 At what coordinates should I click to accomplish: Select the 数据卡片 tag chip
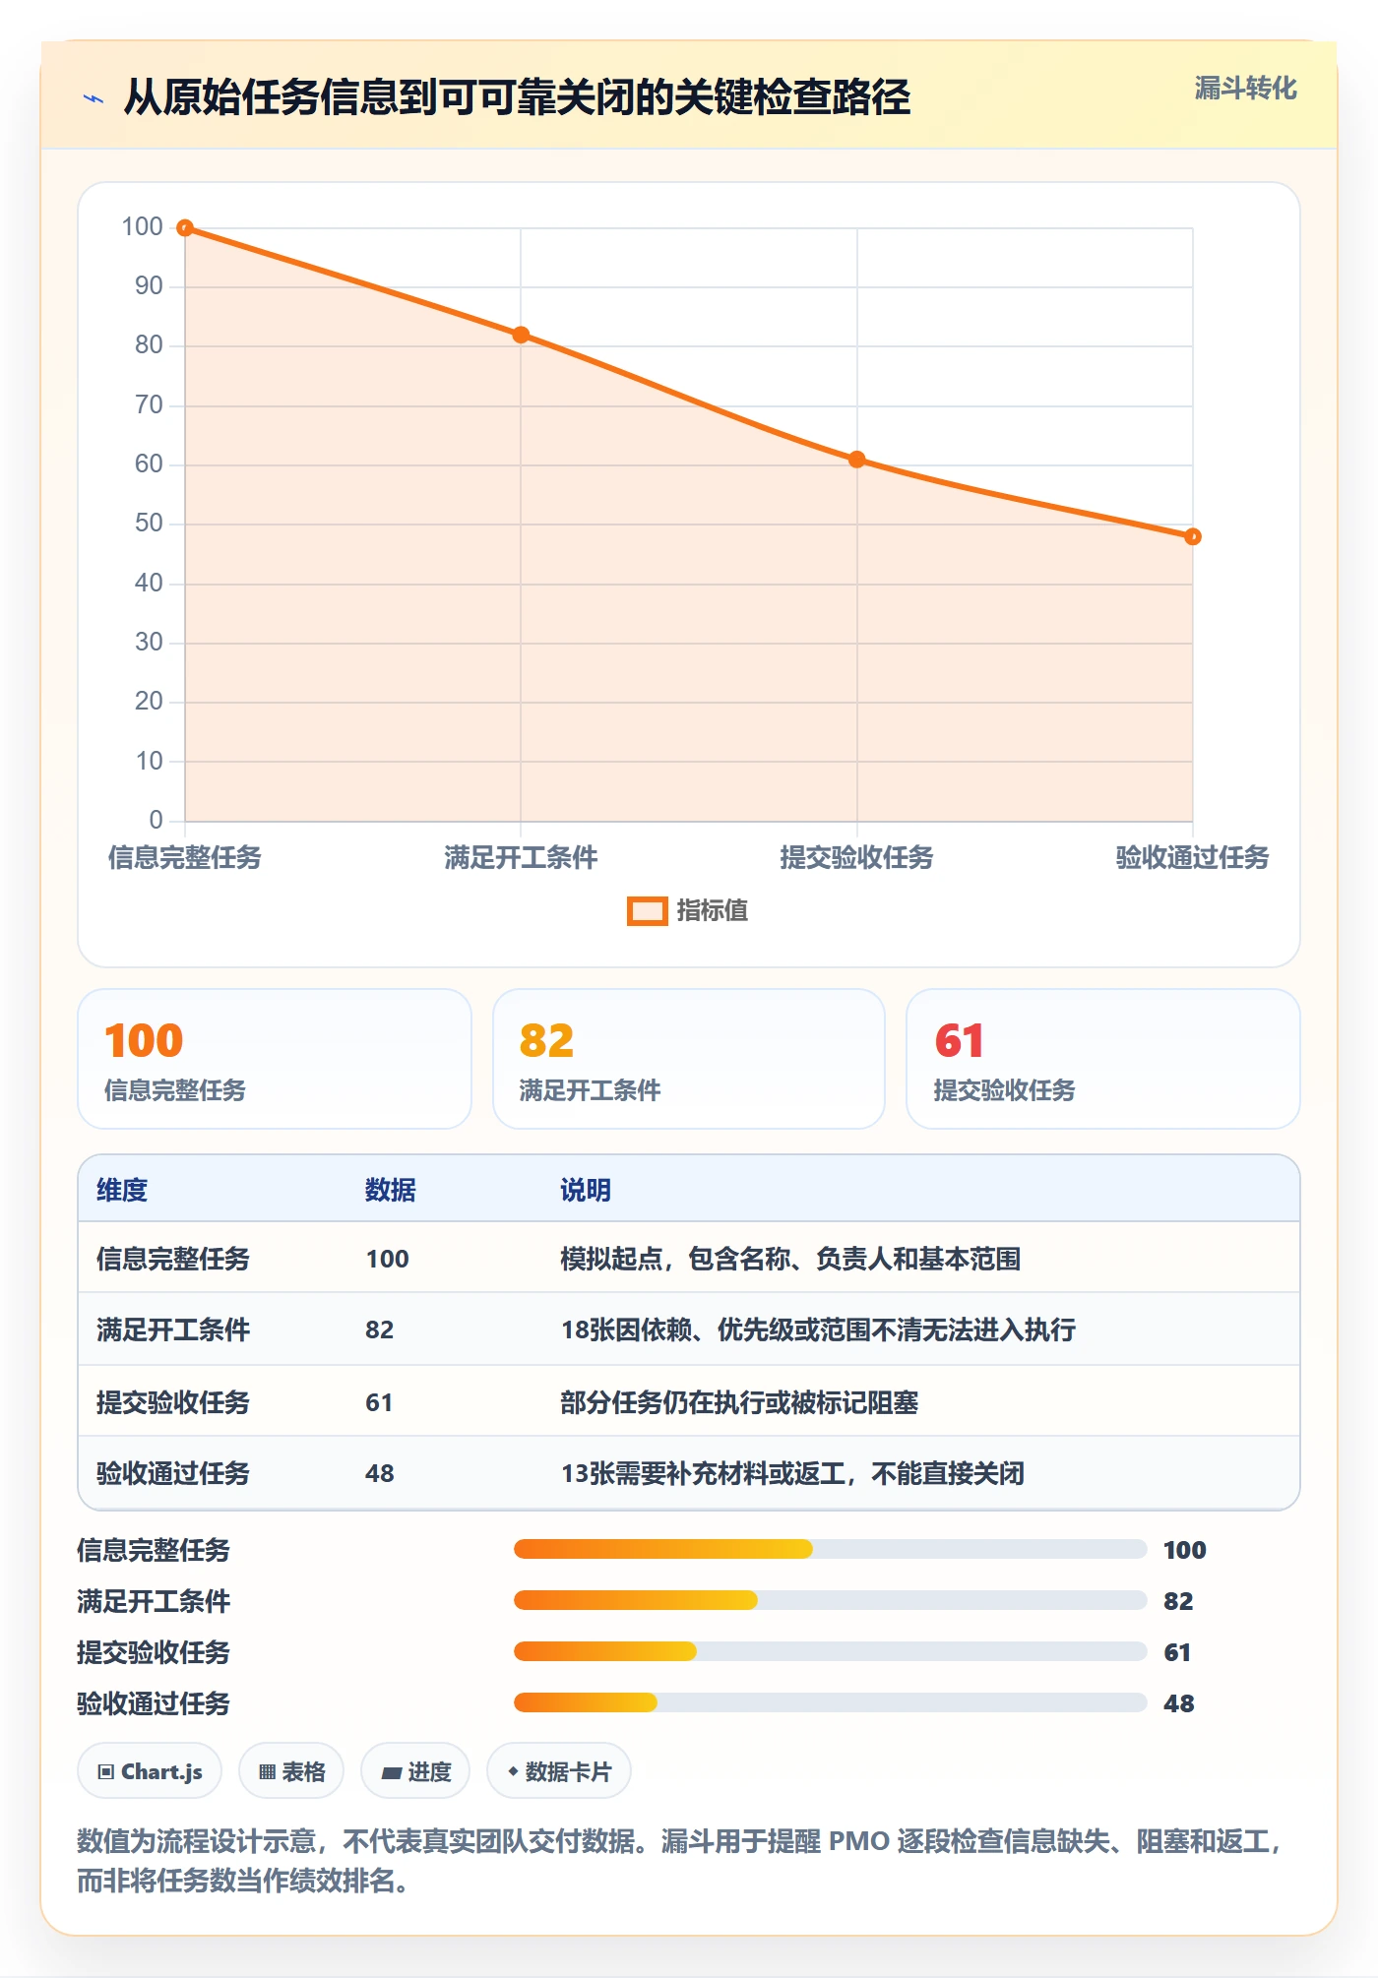coord(559,1771)
